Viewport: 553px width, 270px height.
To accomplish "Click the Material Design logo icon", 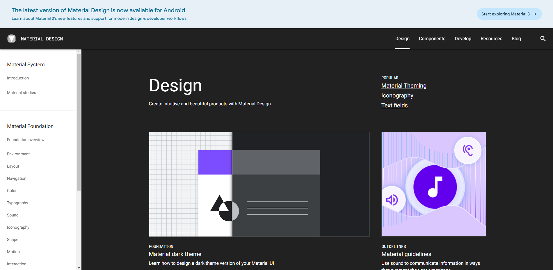I will point(12,39).
